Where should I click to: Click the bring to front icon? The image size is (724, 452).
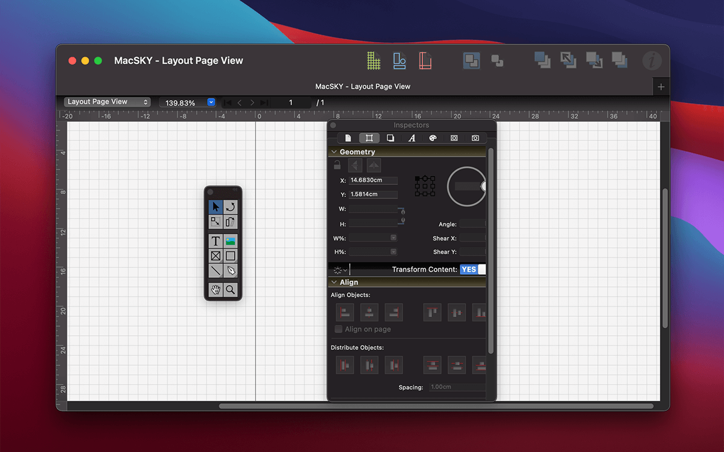(542, 60)
